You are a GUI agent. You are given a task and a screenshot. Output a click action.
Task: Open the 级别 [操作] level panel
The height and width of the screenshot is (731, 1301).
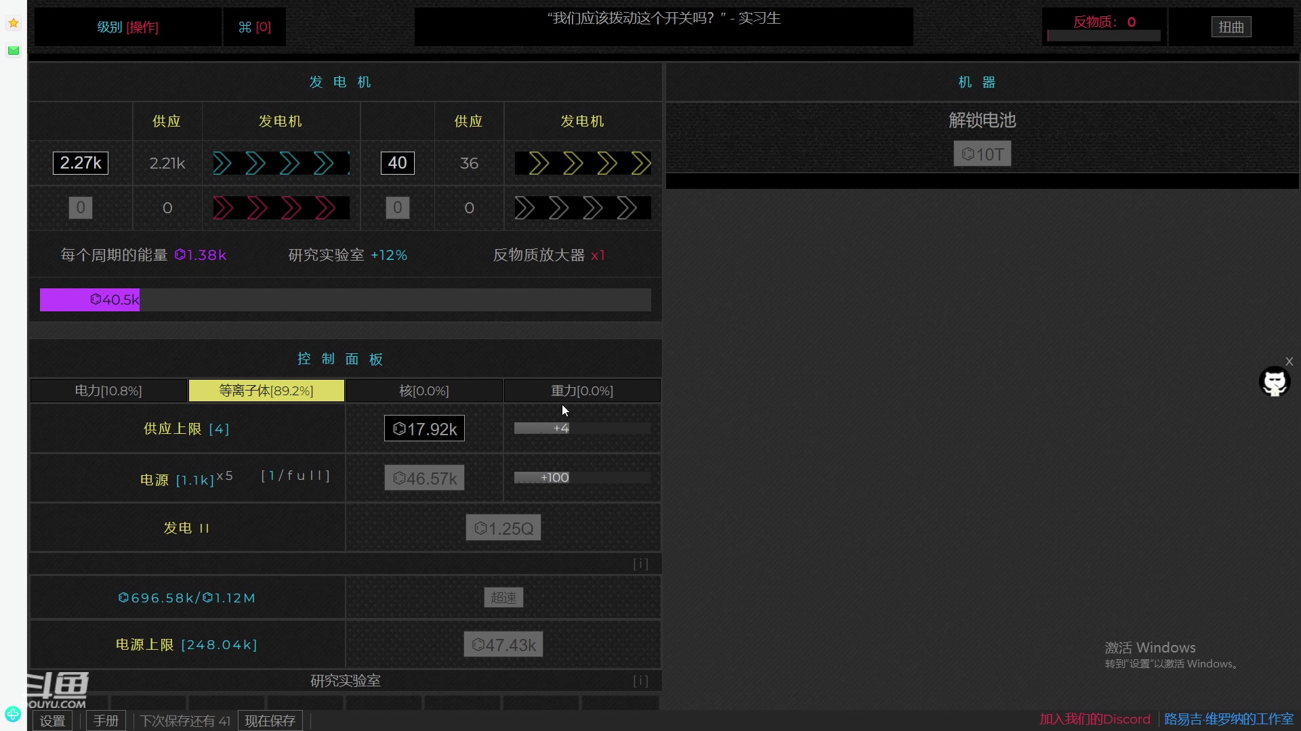point(127,27)
